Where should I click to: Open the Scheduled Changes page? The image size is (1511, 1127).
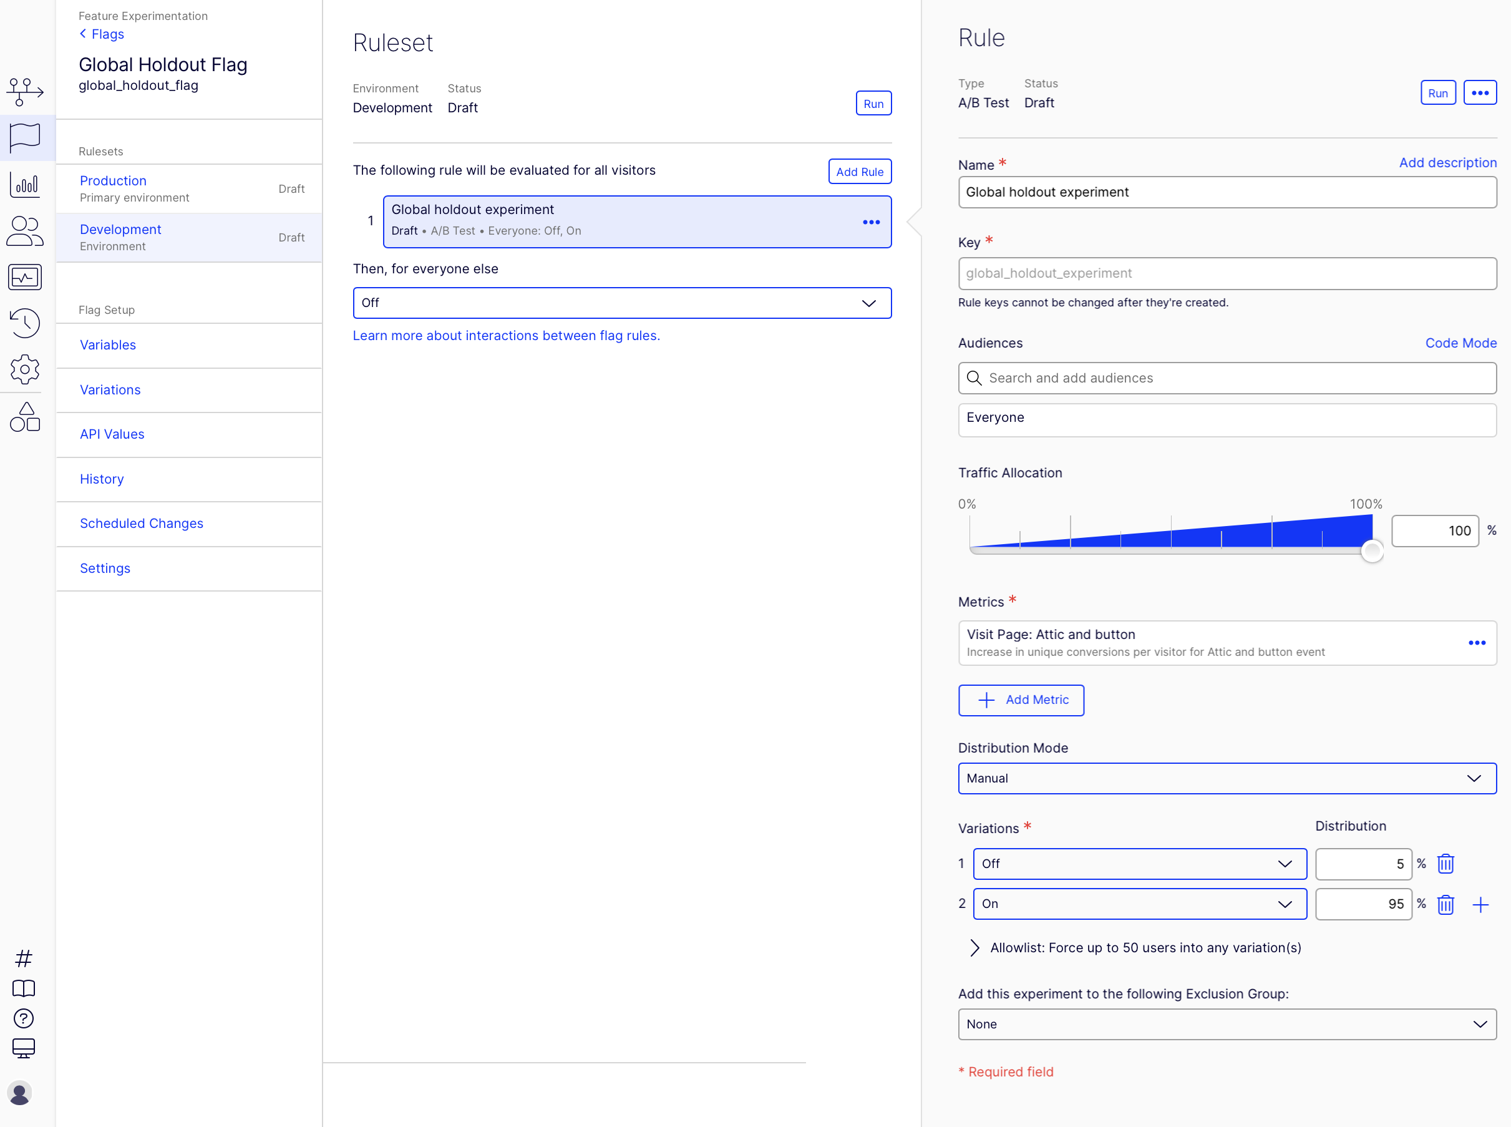[141, 523]
